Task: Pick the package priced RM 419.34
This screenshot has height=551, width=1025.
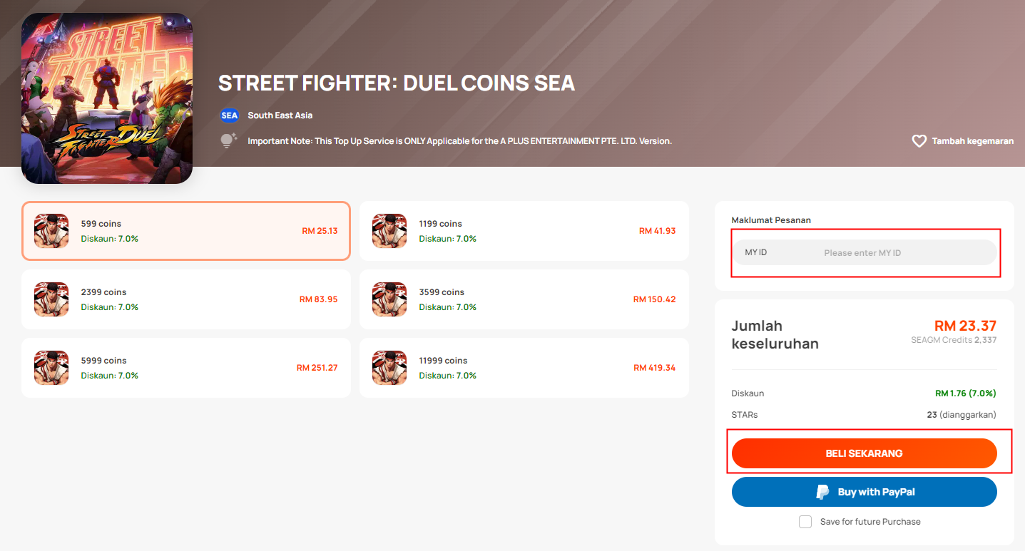Action: pyautogui.click(x=524, y=368)
